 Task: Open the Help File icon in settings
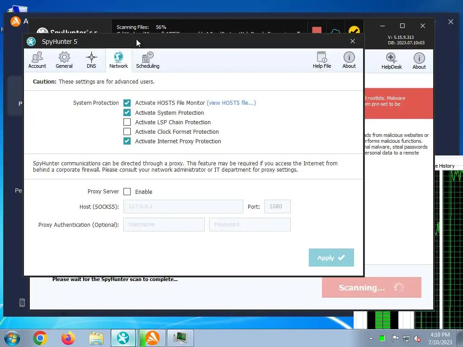click(x=322, y=60)
